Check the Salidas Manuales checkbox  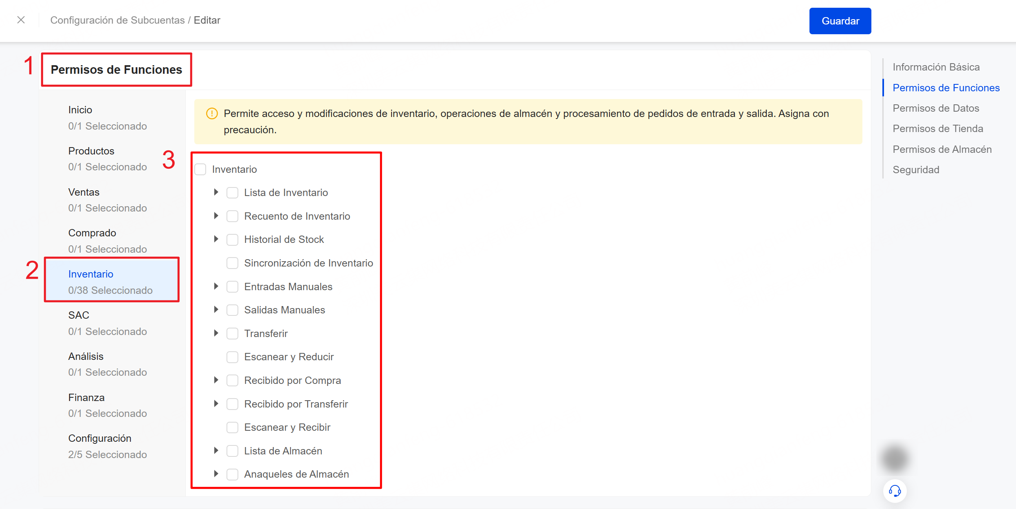(x=232, y=310)
